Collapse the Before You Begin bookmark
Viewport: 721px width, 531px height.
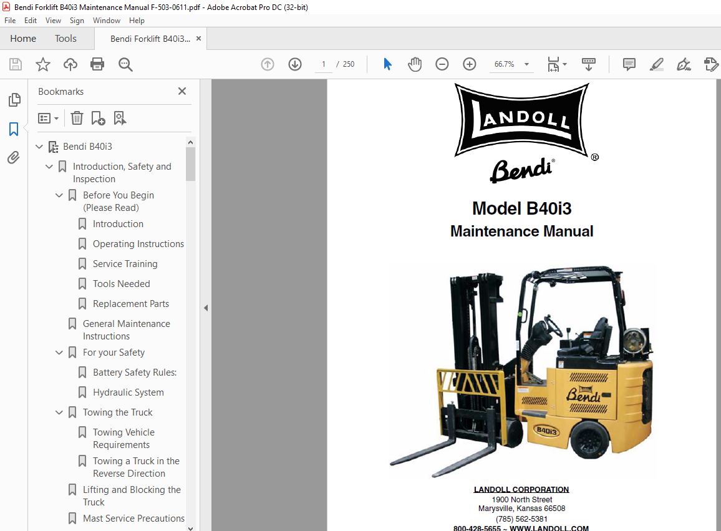59,195
